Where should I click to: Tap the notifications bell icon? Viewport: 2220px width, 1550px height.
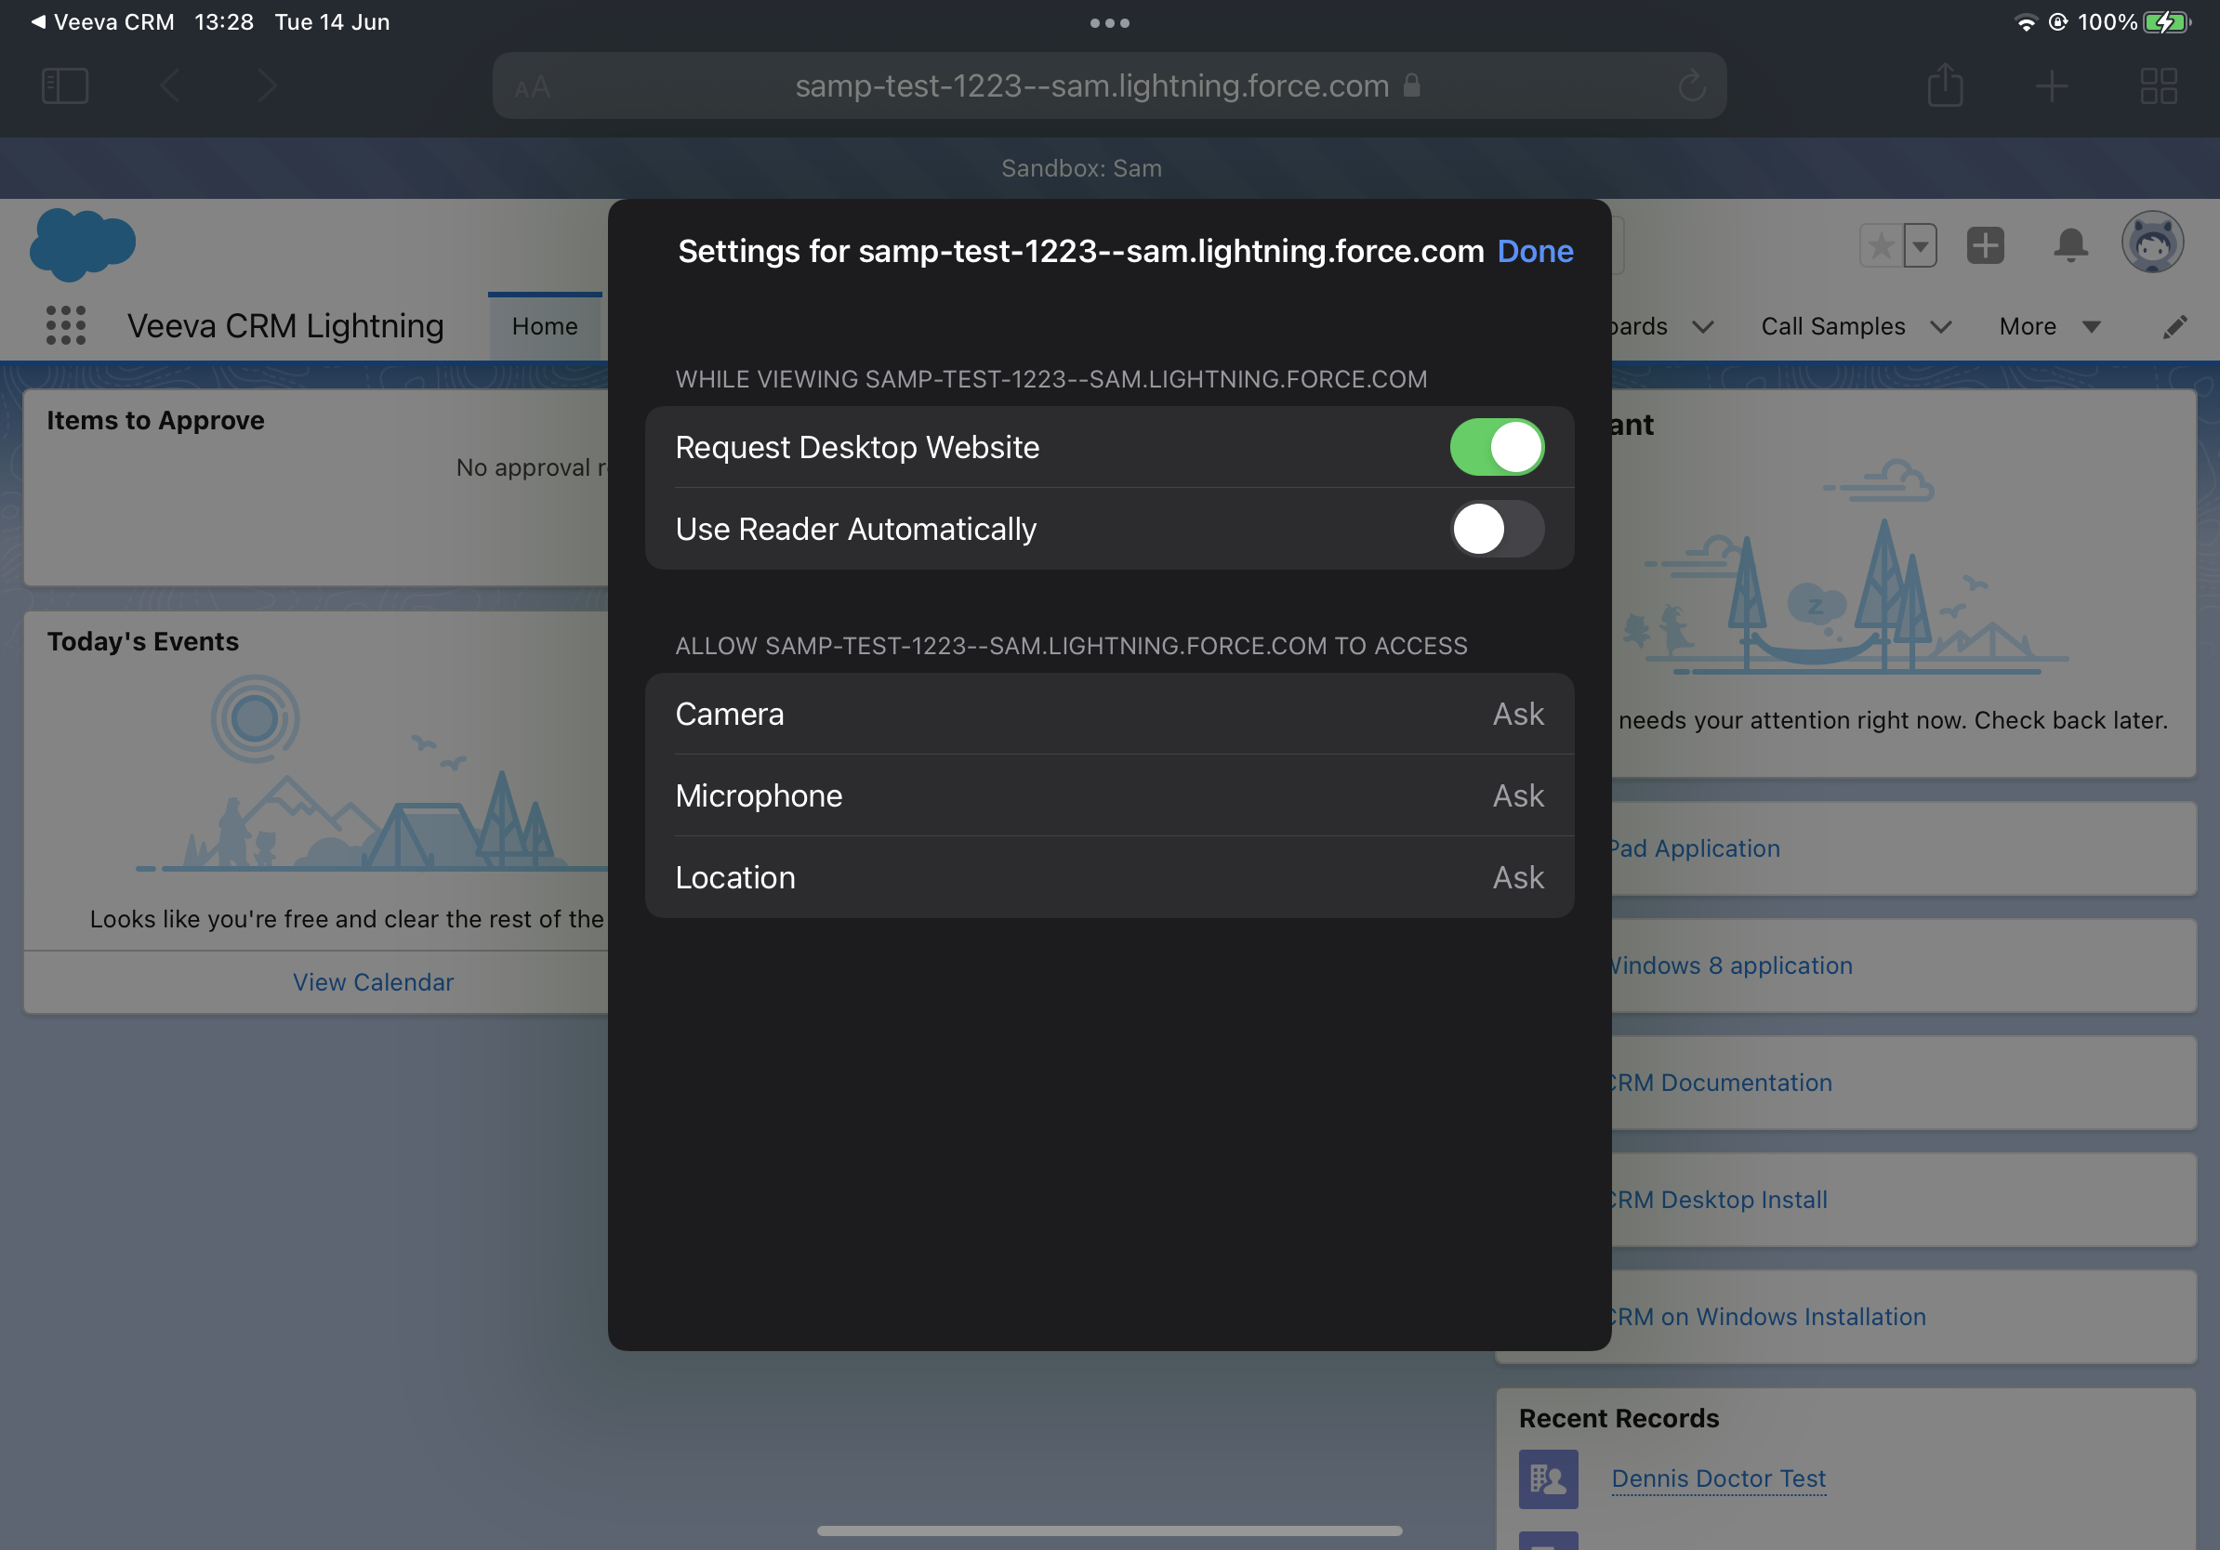click(x=2070, y=245)
